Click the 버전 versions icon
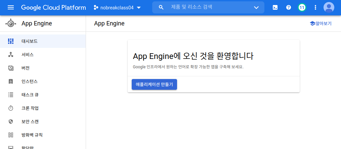Viewport: 341px width, 149px height. pos(11,68)
